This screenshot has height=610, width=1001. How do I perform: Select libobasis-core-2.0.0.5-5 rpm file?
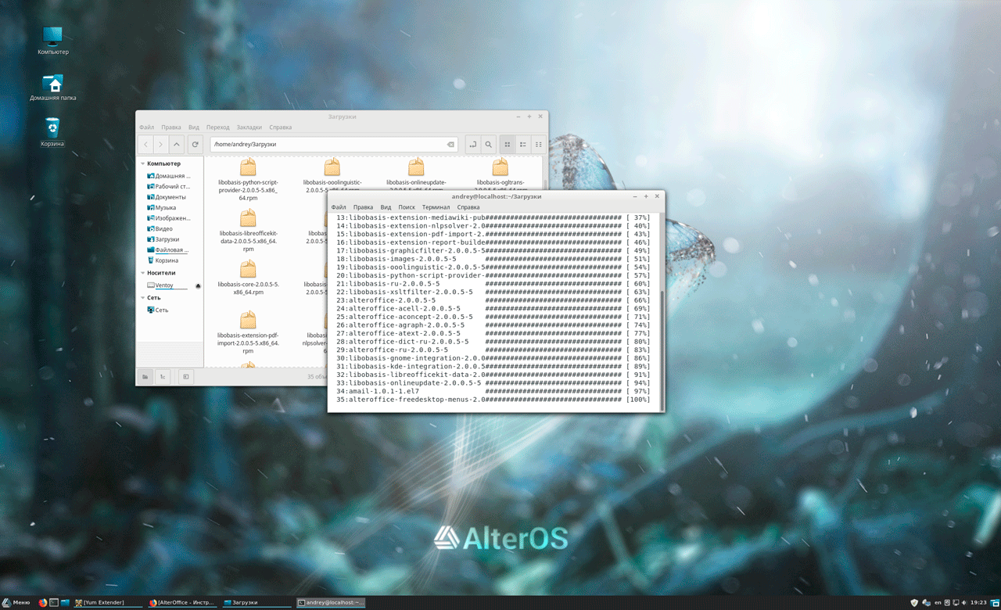click(248, 278)
